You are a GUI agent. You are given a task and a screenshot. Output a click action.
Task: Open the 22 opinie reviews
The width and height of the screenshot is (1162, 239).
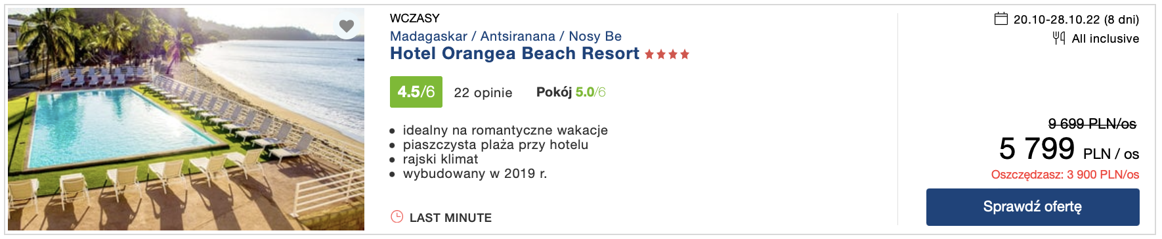(483, 93)
